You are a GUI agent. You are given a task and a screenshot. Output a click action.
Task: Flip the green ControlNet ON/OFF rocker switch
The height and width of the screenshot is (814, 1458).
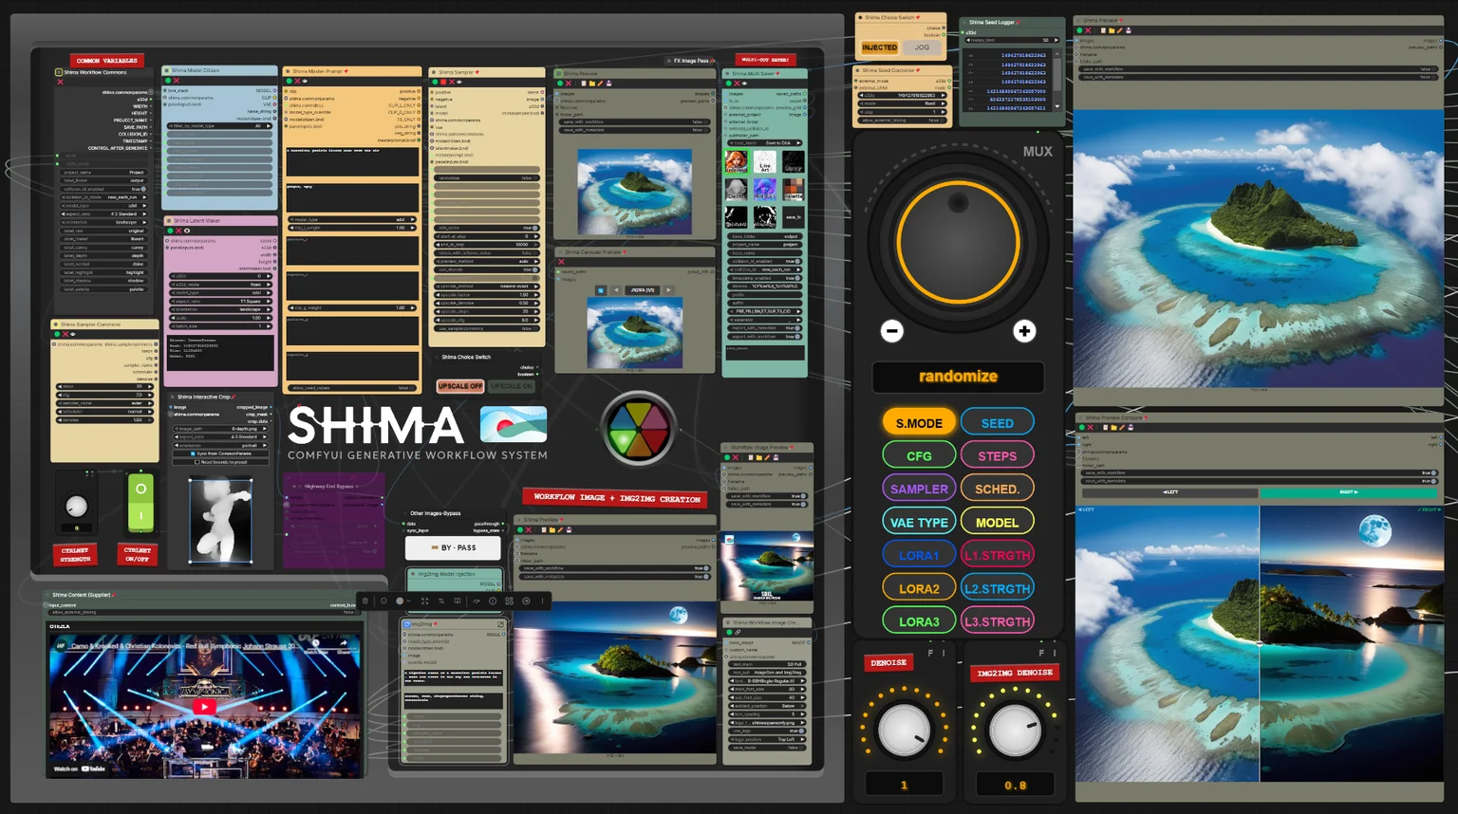(x=140, y=502)
